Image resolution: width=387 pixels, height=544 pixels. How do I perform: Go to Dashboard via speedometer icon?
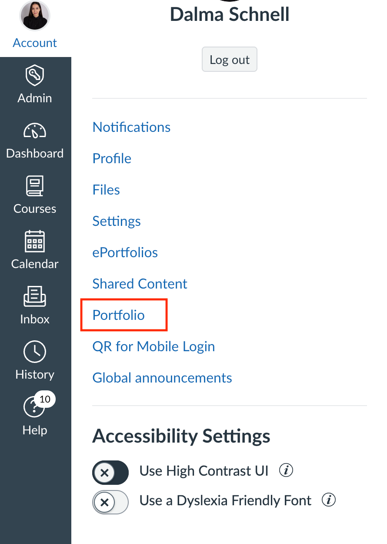click(x=35, y=131)
